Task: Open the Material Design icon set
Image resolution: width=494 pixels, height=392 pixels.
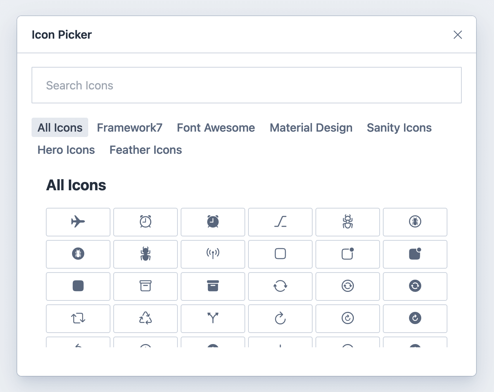Action: point(311,128)
